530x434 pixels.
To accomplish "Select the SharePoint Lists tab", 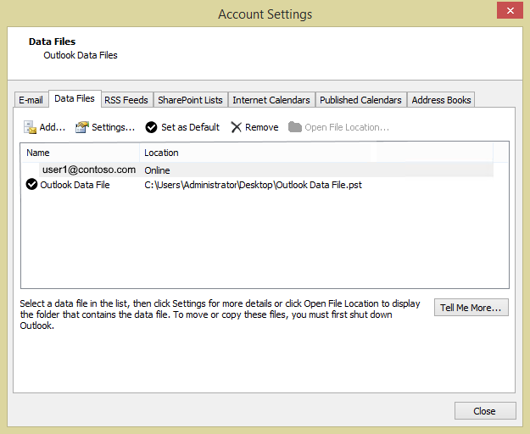I will [x=190, y=100].
